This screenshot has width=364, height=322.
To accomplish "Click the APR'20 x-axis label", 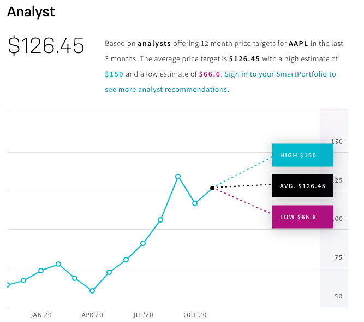I will tap(92, 315).
